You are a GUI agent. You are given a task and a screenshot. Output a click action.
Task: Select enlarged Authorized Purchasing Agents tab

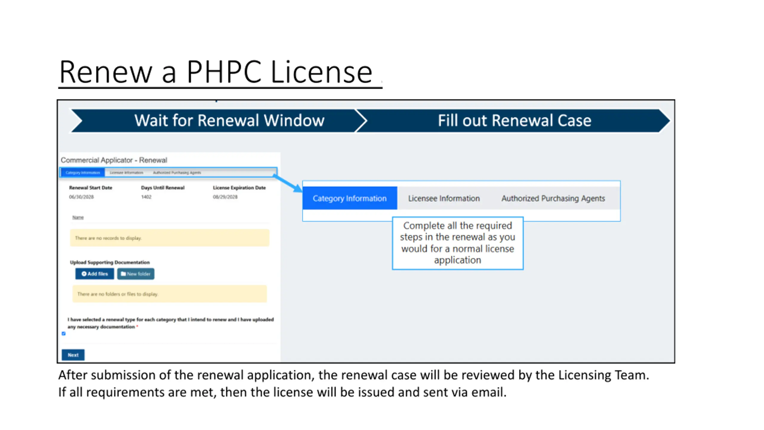coord(553,198)
